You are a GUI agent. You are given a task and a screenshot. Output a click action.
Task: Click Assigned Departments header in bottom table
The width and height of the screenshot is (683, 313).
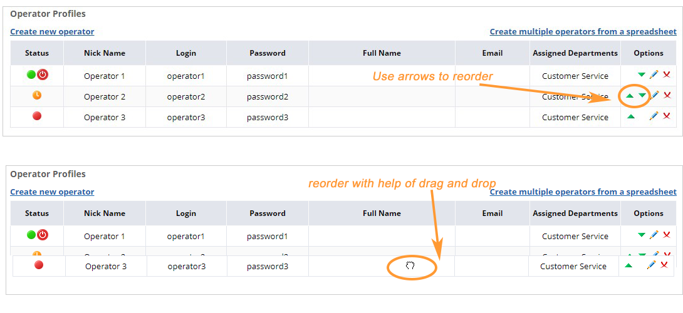click(575, 213)
